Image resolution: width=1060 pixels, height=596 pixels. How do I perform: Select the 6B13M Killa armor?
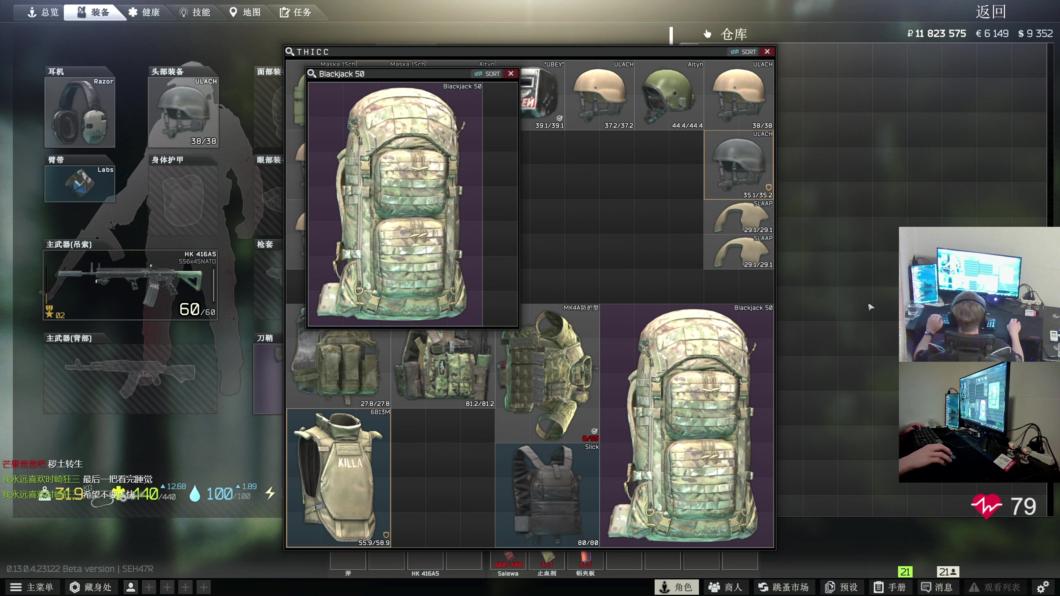coord(339,478)
